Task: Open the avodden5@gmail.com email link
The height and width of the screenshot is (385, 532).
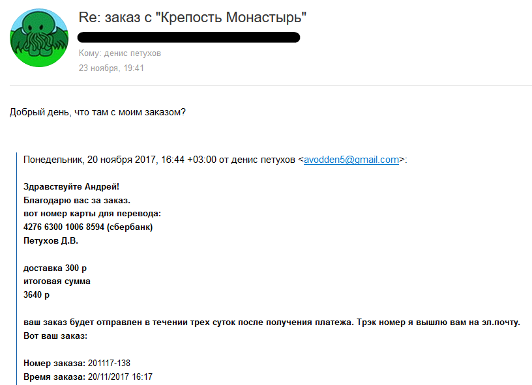Action: click(x=351, y=160)
